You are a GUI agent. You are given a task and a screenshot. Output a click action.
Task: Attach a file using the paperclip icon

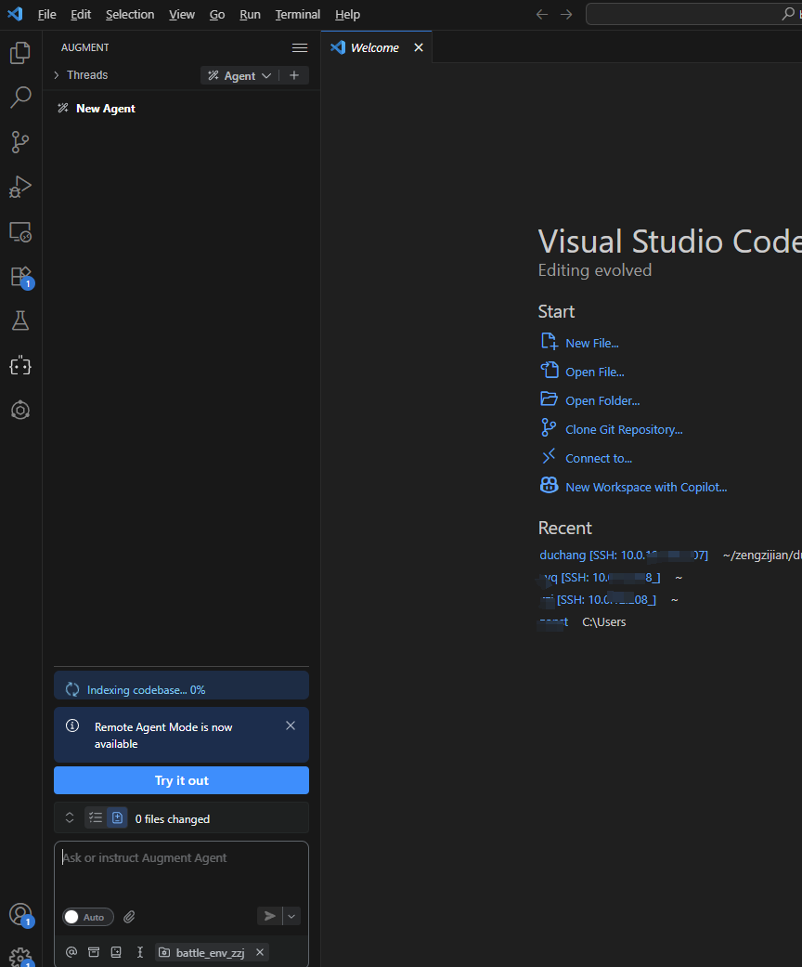[x=129, y=917]
